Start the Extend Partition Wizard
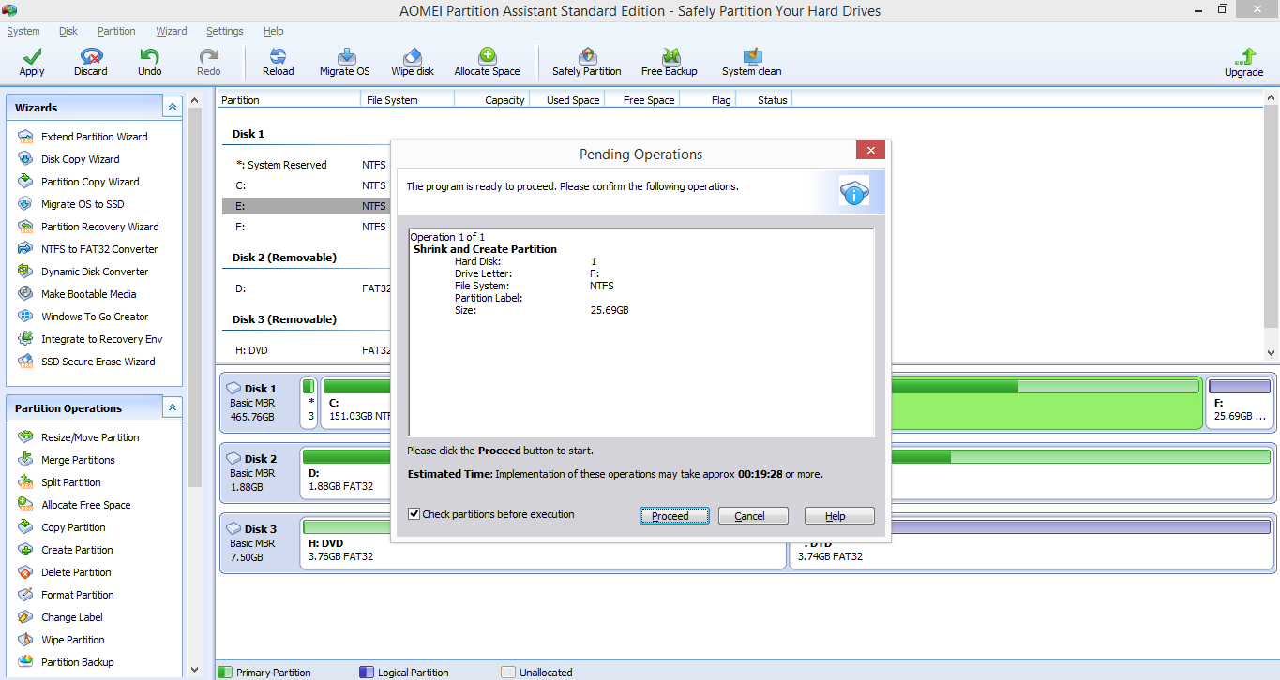 [94, 137]
